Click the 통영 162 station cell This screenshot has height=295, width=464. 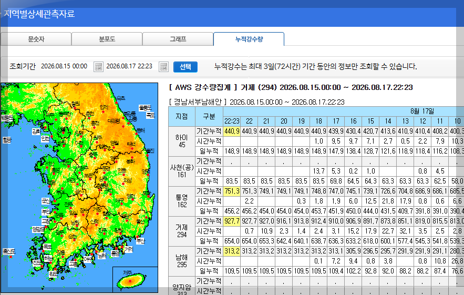coord(182,201)
